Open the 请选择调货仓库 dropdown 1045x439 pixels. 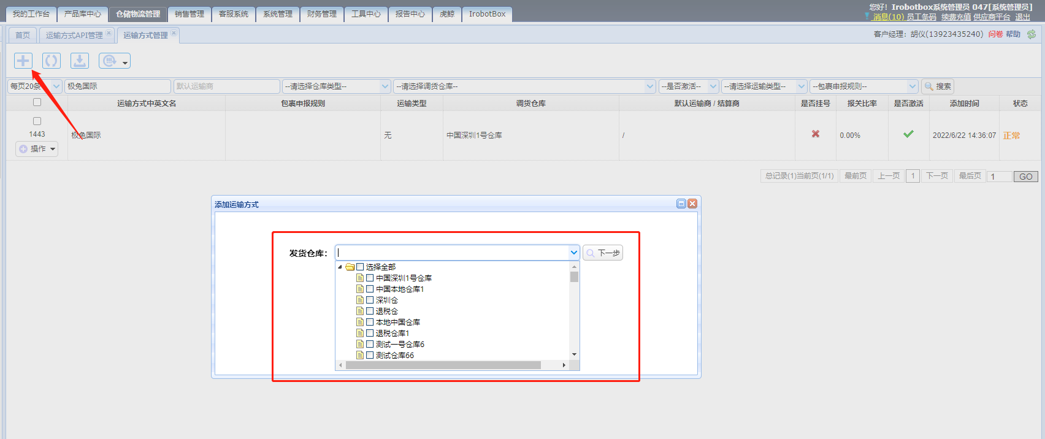[x=525, y=86]
